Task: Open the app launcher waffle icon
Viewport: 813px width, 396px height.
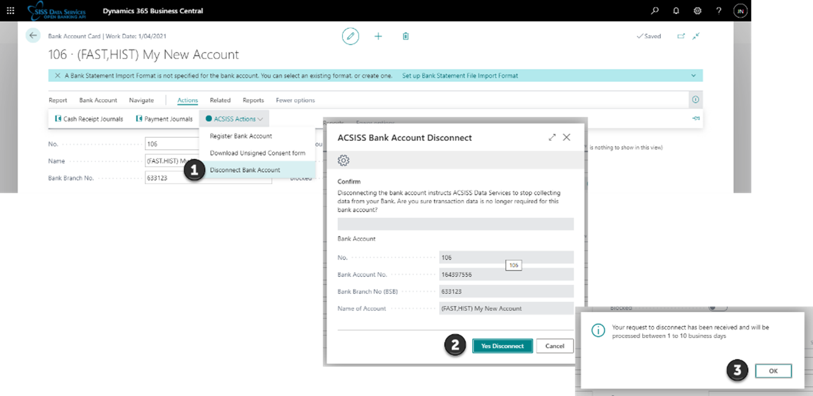Action: click(x=10, y=11)
